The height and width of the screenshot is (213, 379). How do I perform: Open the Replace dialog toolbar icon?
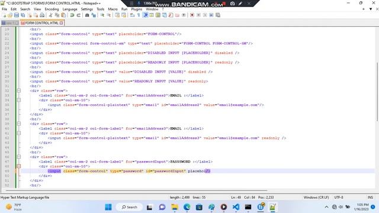tap(94, 15)
